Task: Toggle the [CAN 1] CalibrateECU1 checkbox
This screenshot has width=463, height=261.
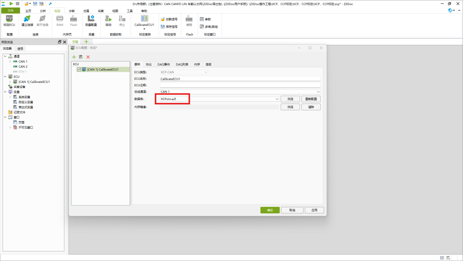Action: [79, 70]
